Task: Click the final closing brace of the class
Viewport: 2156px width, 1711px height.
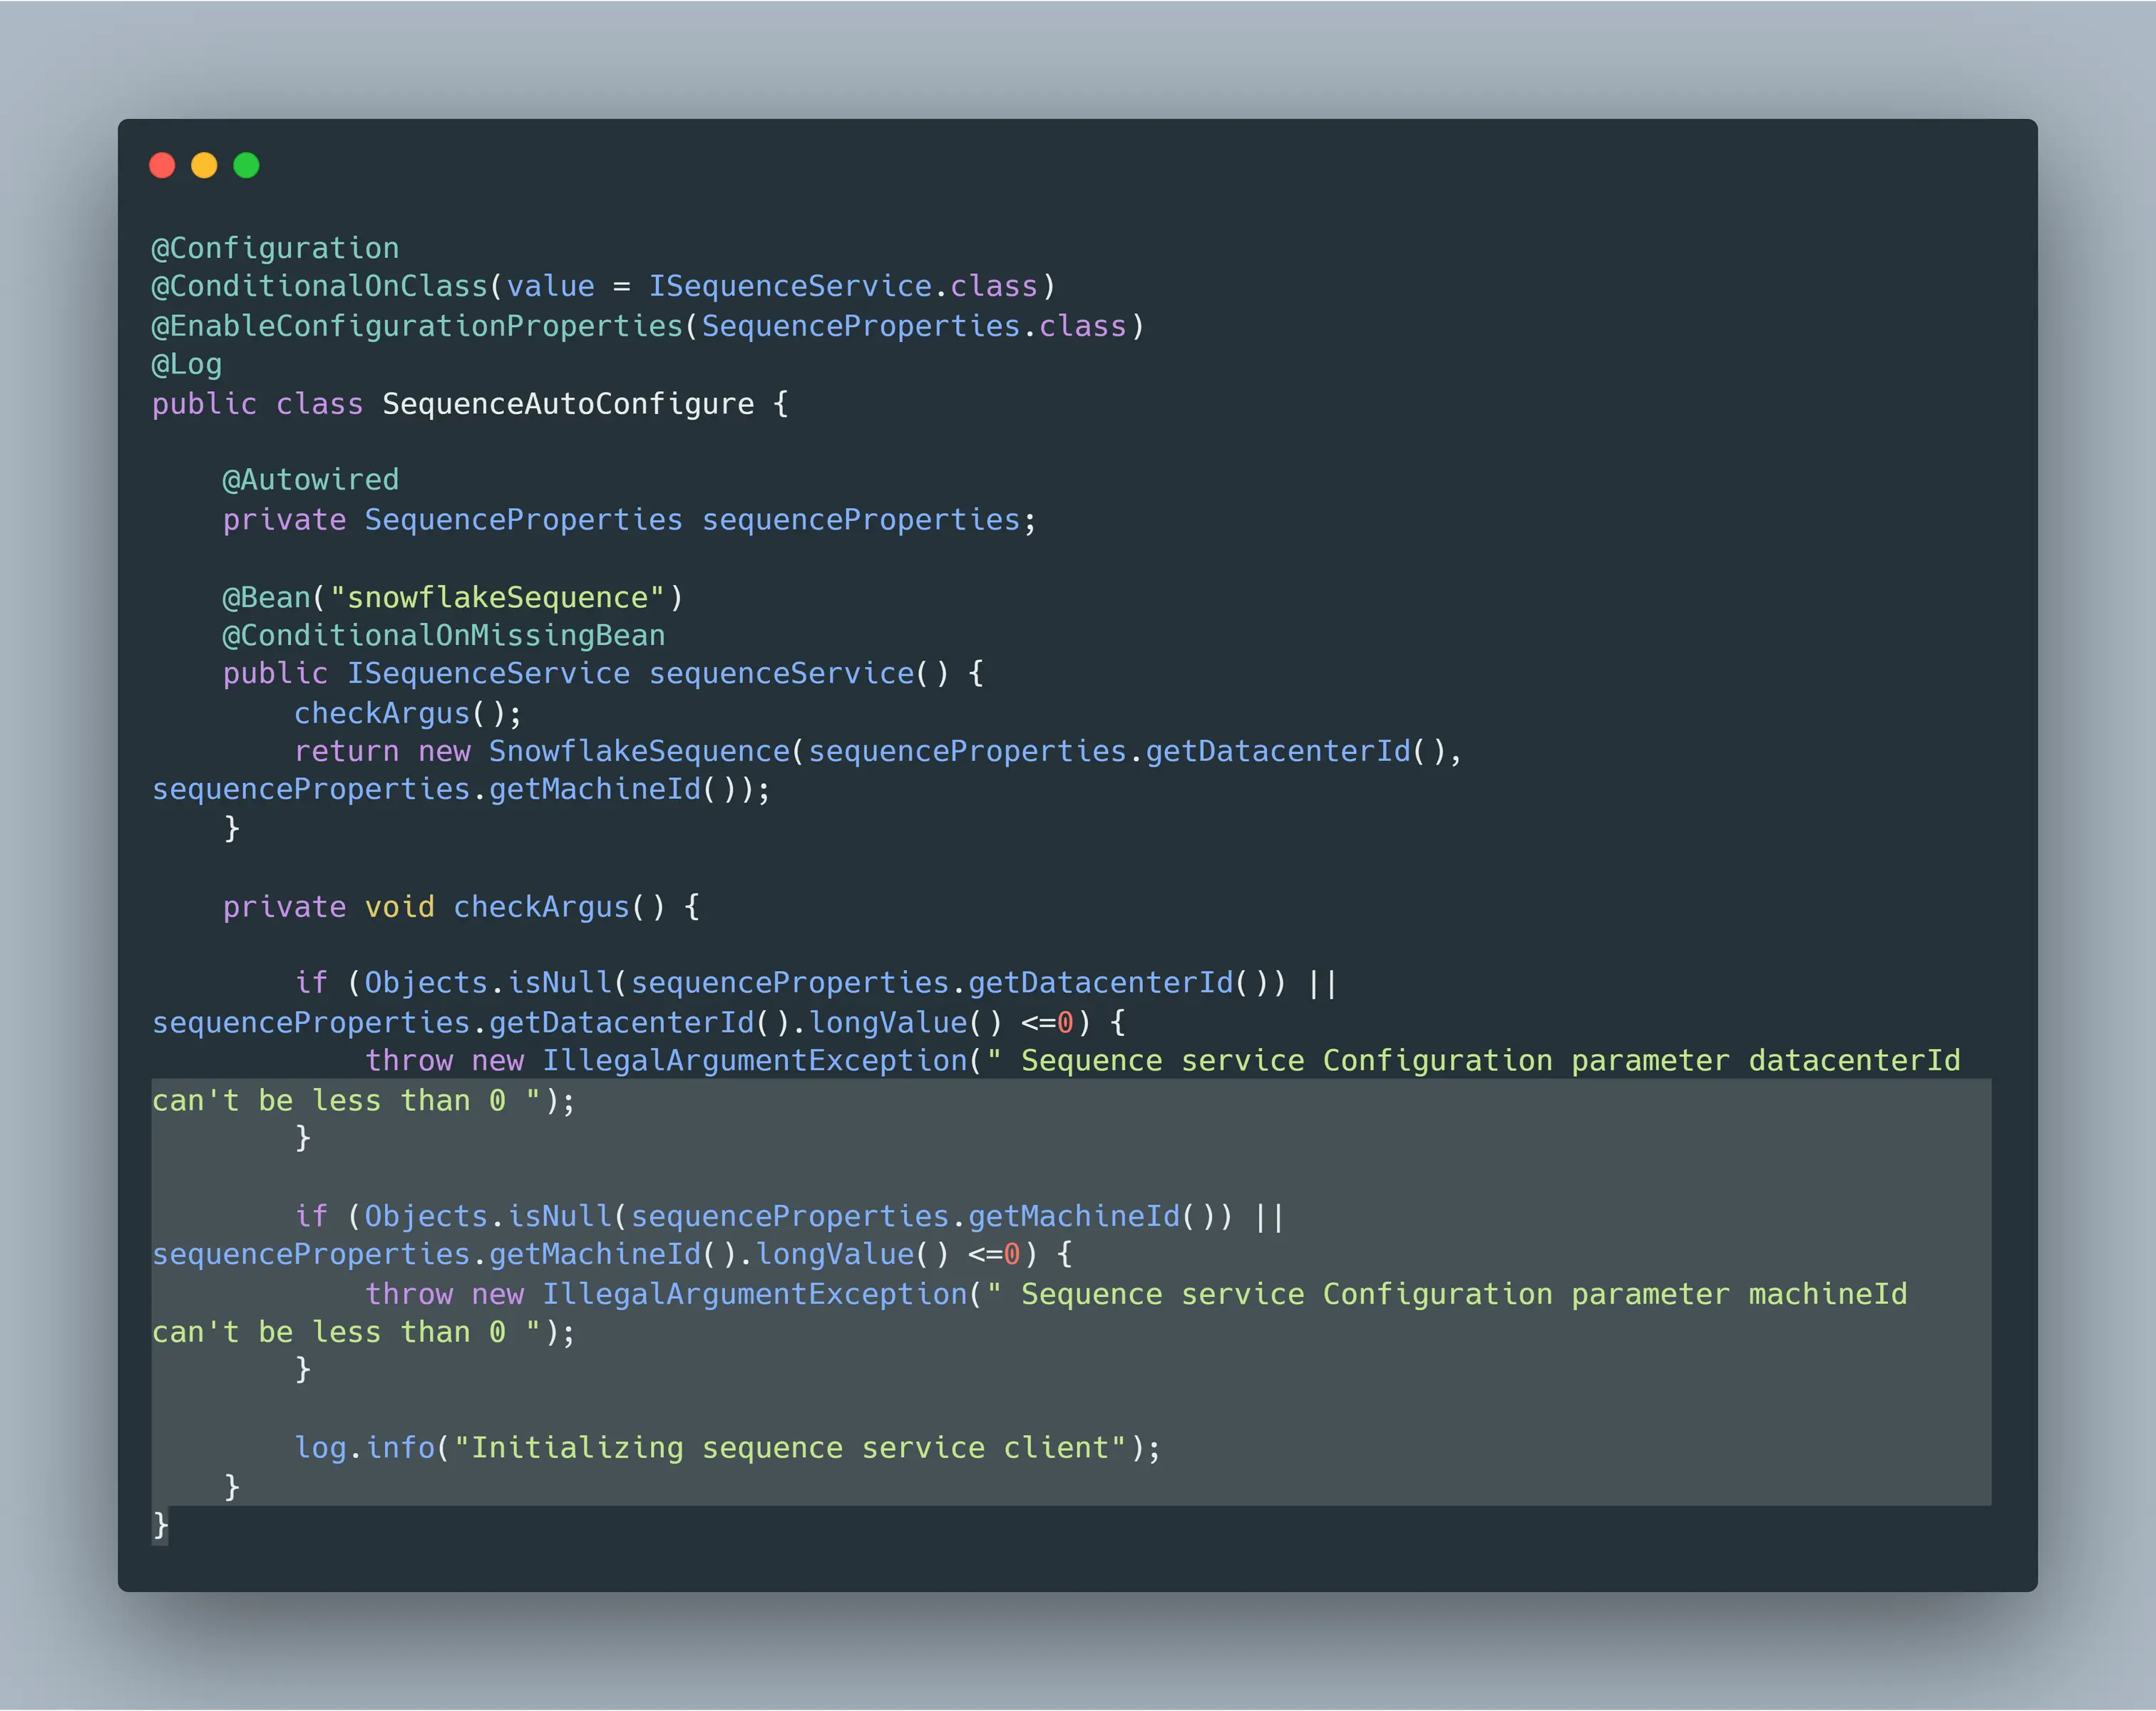Action: point(160,1525)
